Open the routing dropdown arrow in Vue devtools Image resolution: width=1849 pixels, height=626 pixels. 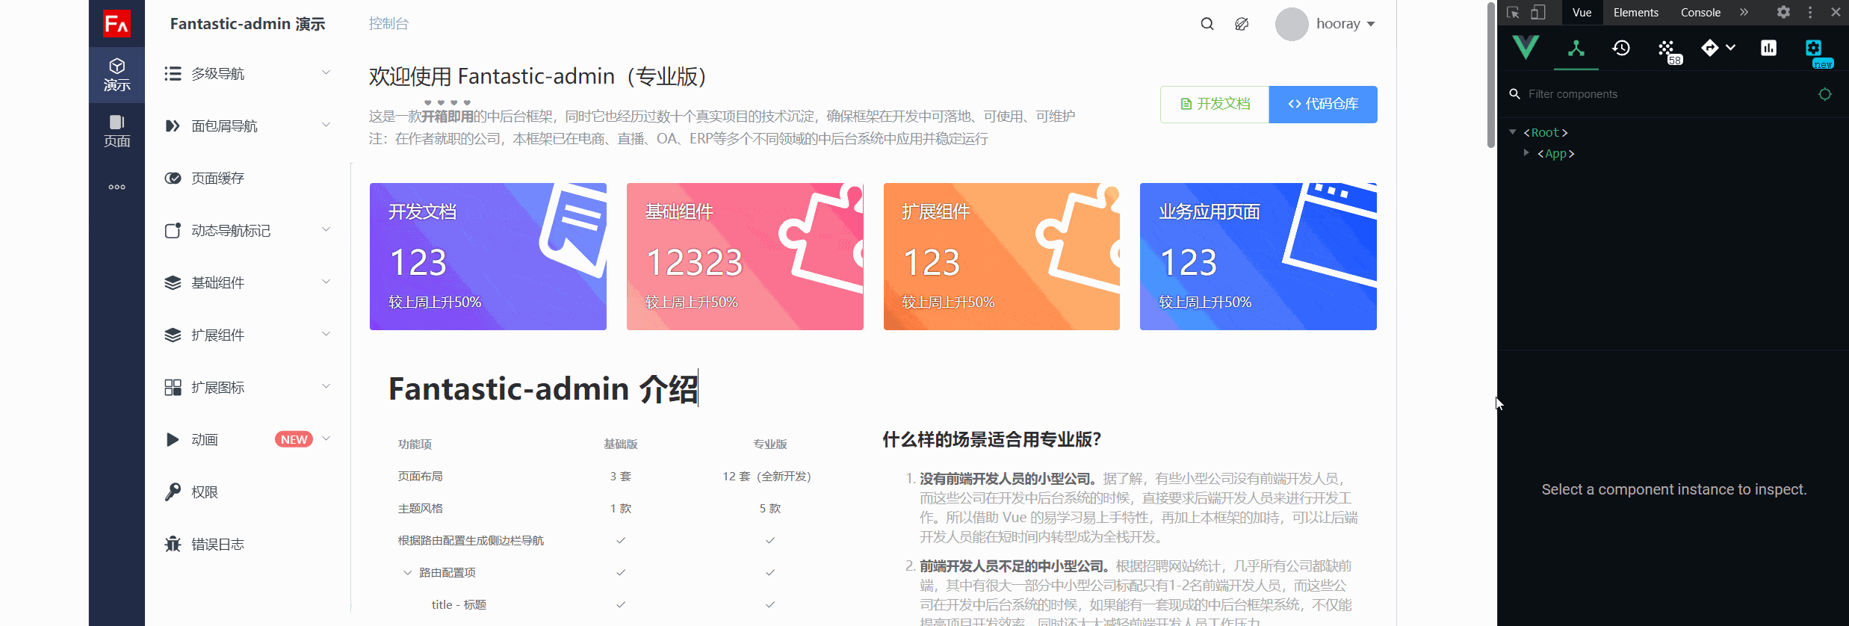[1730, 48]
